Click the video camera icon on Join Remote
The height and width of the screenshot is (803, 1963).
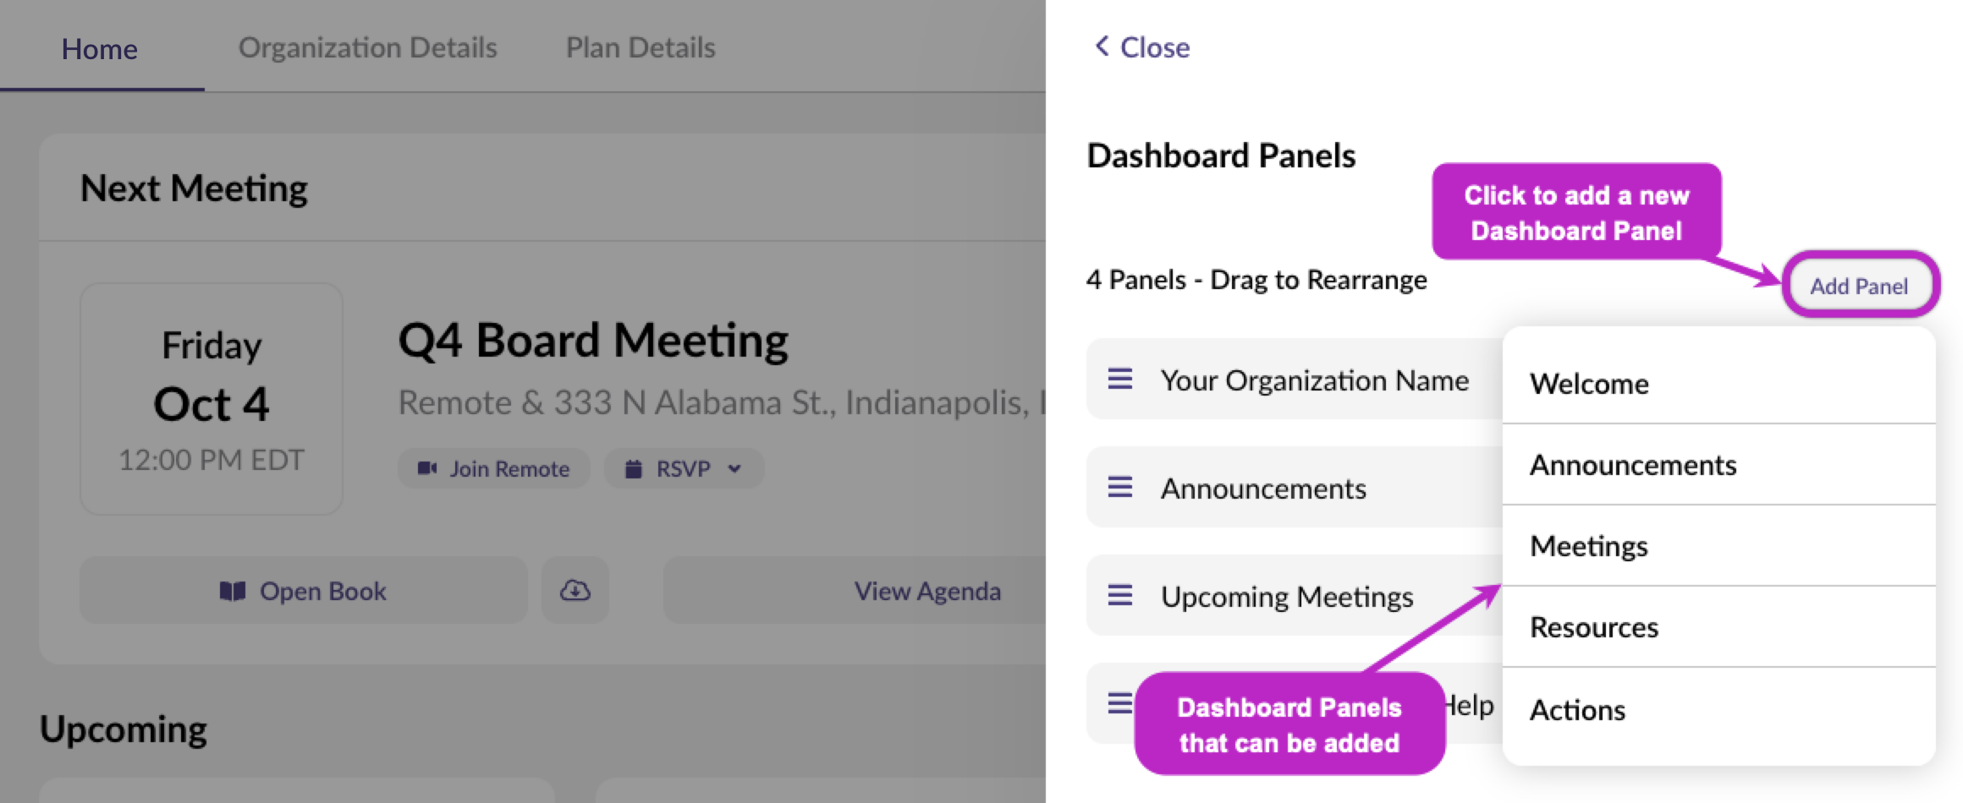[427, 468]
